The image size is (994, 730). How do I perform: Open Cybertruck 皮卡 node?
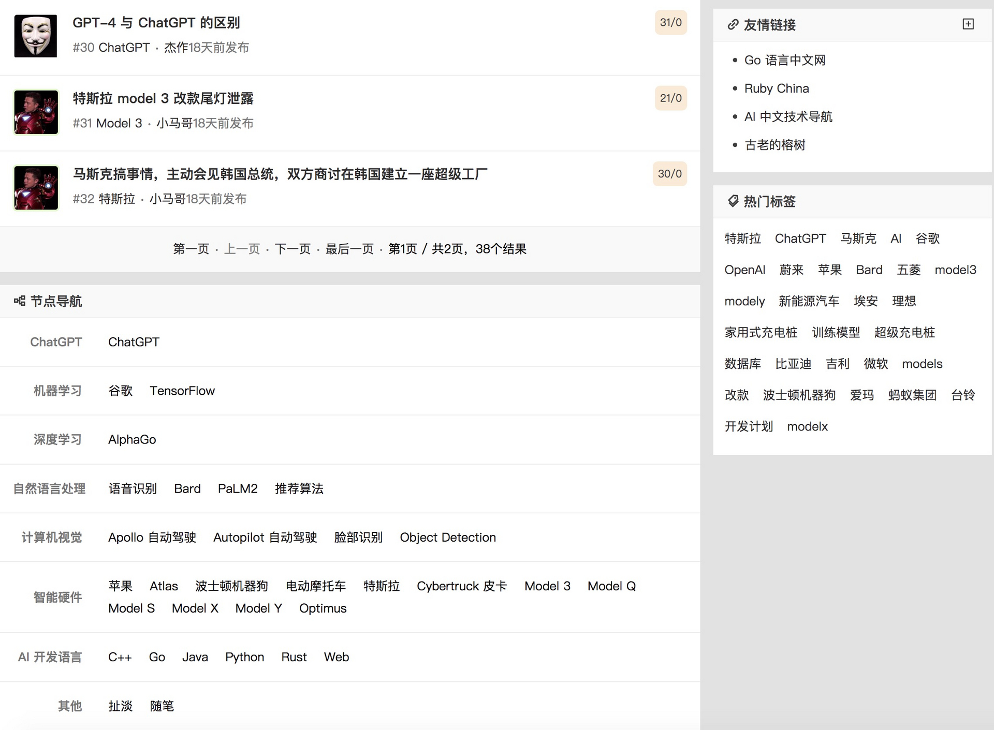pos(462,586)
